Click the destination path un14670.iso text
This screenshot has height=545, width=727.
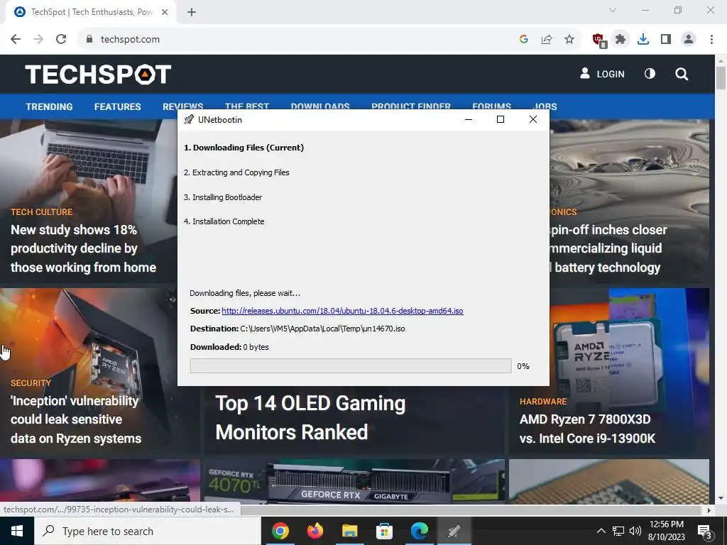pos(322,329)
